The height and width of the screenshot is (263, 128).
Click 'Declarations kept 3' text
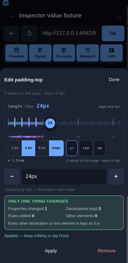[x=83, y=209]
